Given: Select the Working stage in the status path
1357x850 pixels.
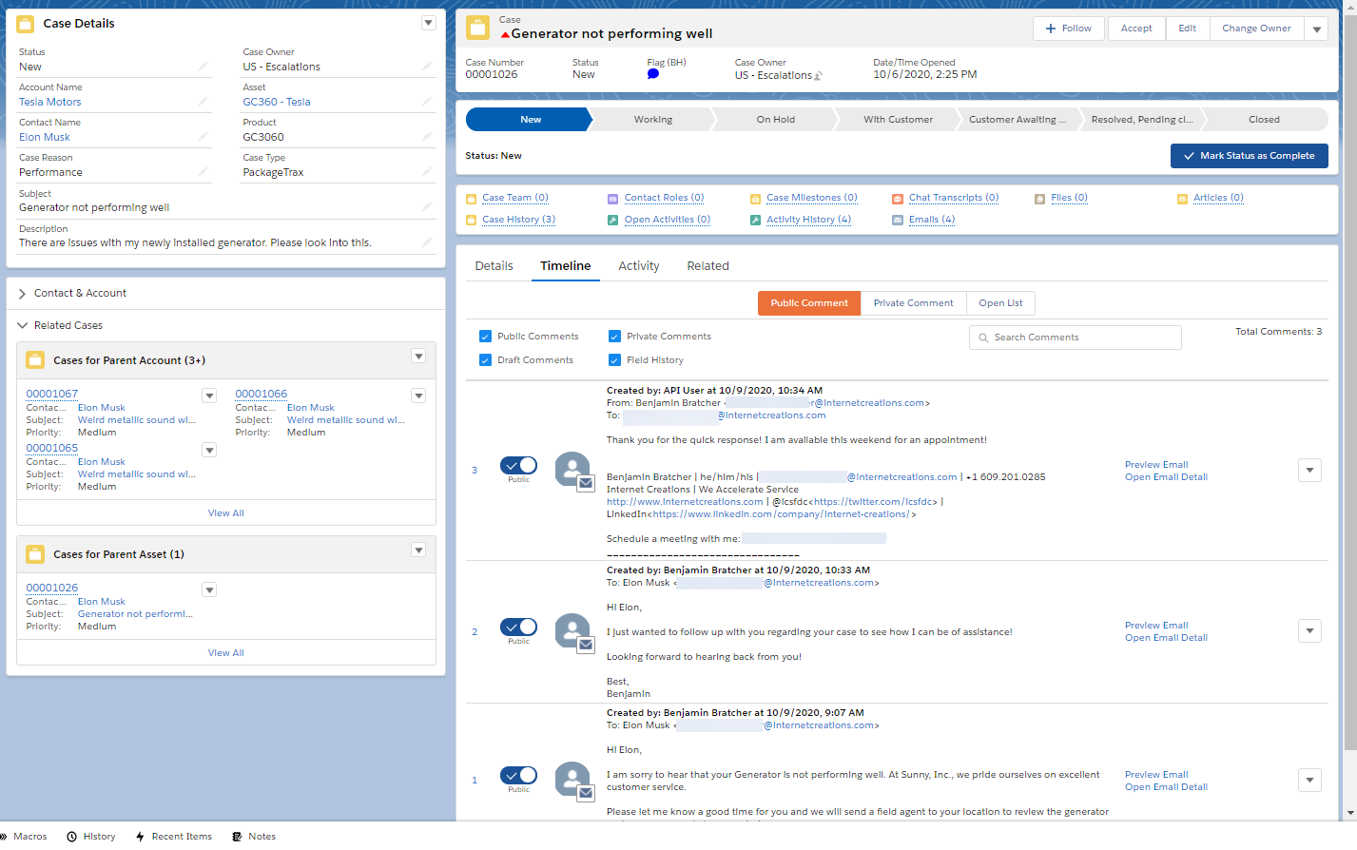Looking at the screenshot, I should (653, 120).
